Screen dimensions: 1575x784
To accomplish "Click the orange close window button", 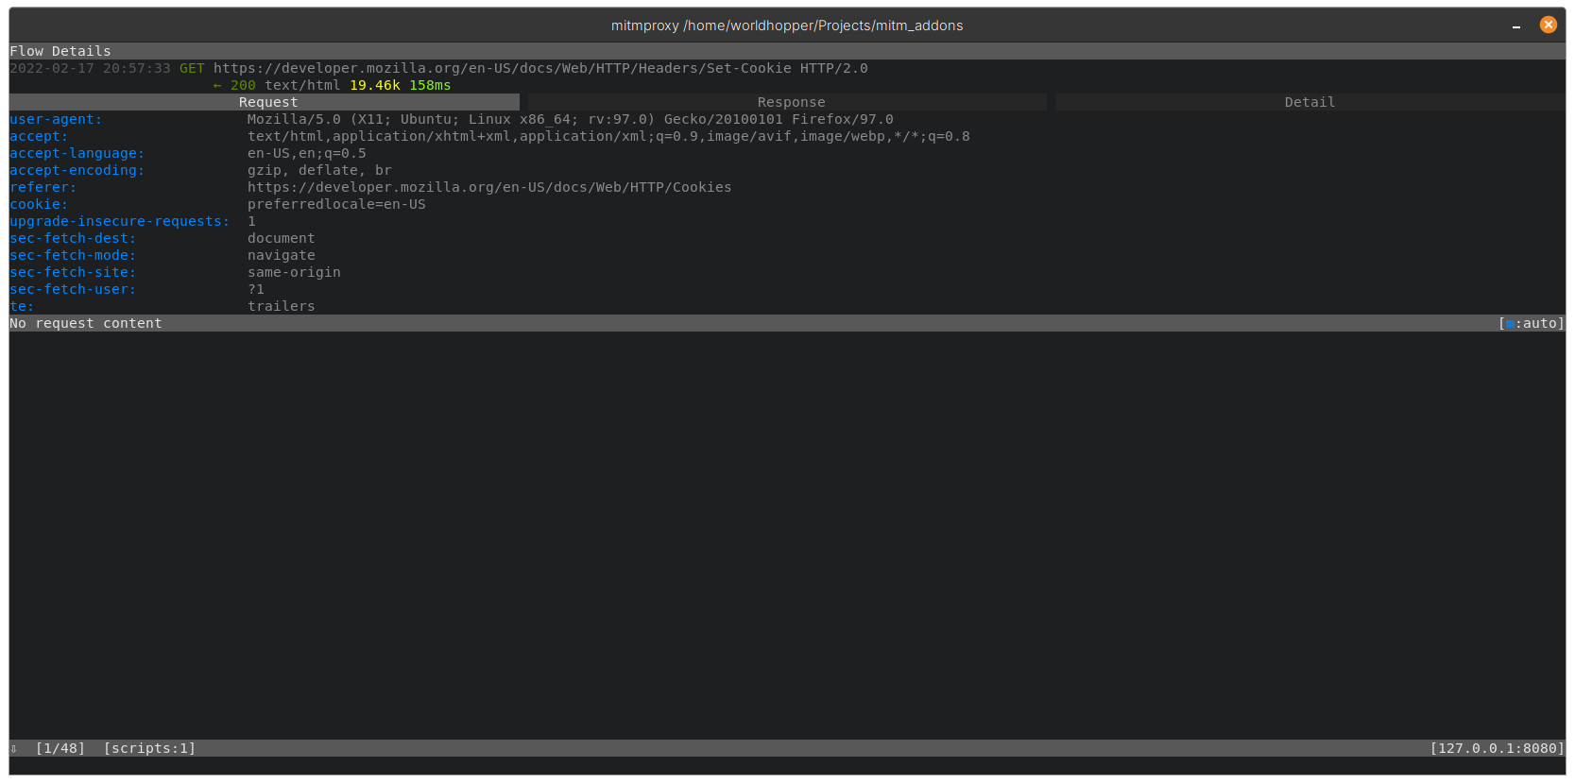I will point(1548,26).
